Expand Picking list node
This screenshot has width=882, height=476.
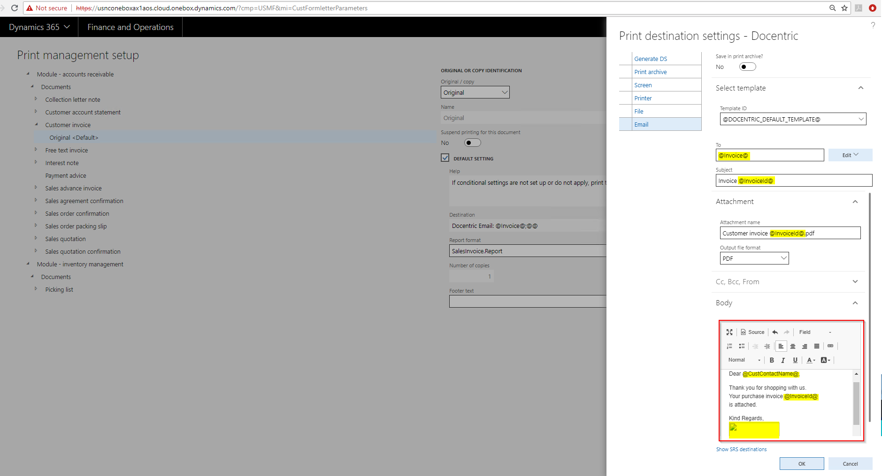(36, 289)
